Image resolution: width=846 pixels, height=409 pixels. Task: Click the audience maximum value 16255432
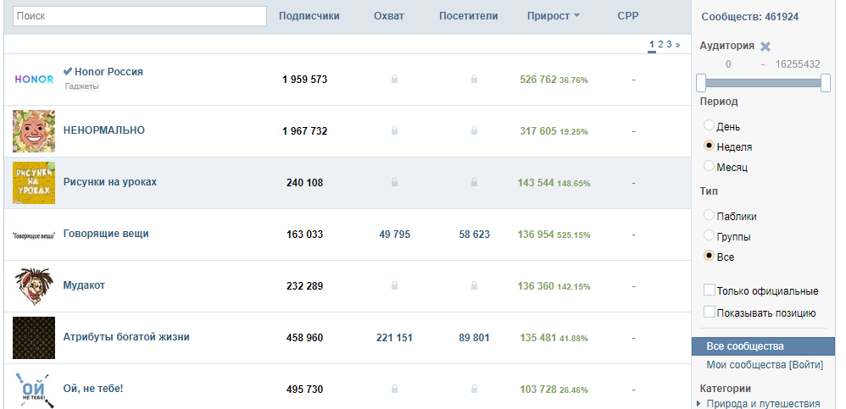798,64
